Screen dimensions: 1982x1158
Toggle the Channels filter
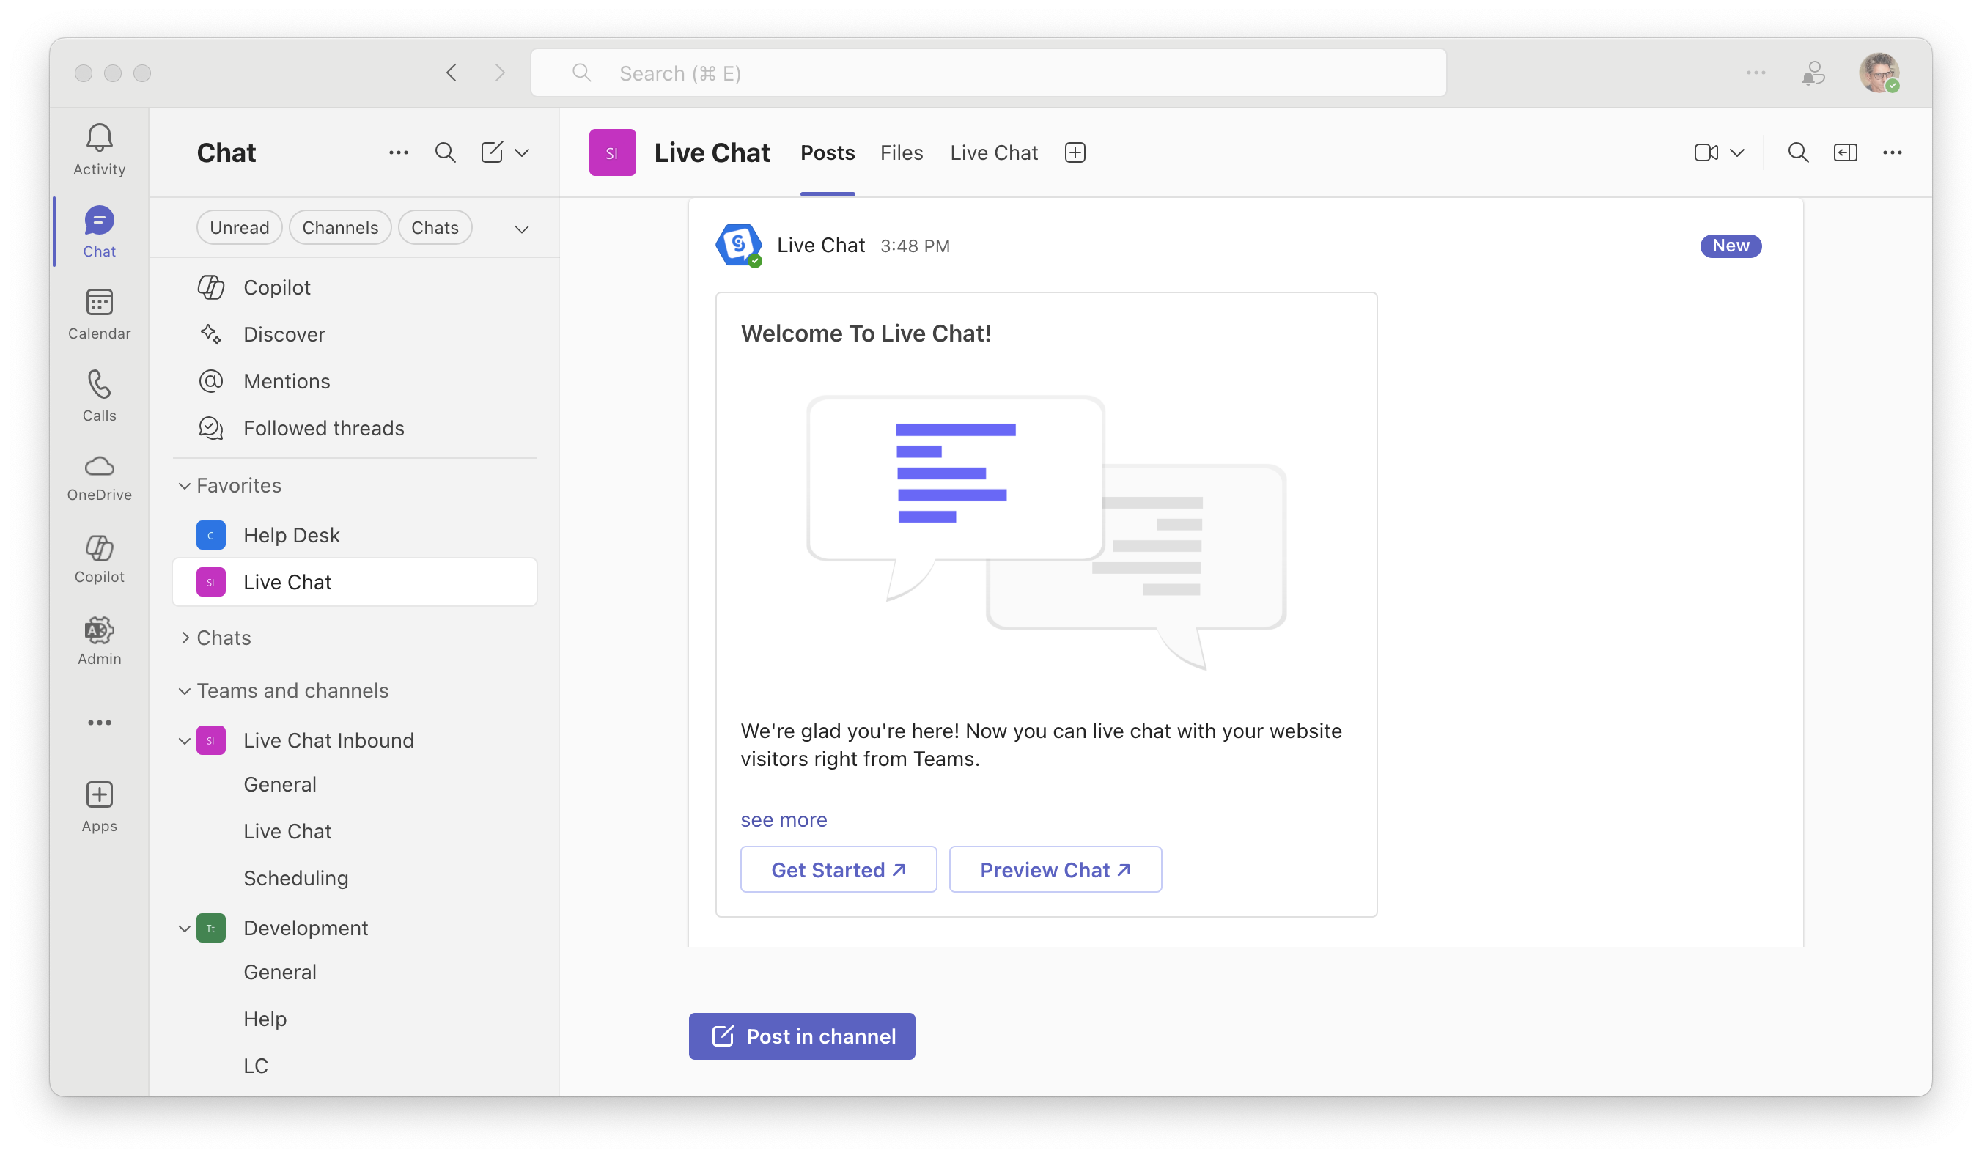click(x=340, y=227)
